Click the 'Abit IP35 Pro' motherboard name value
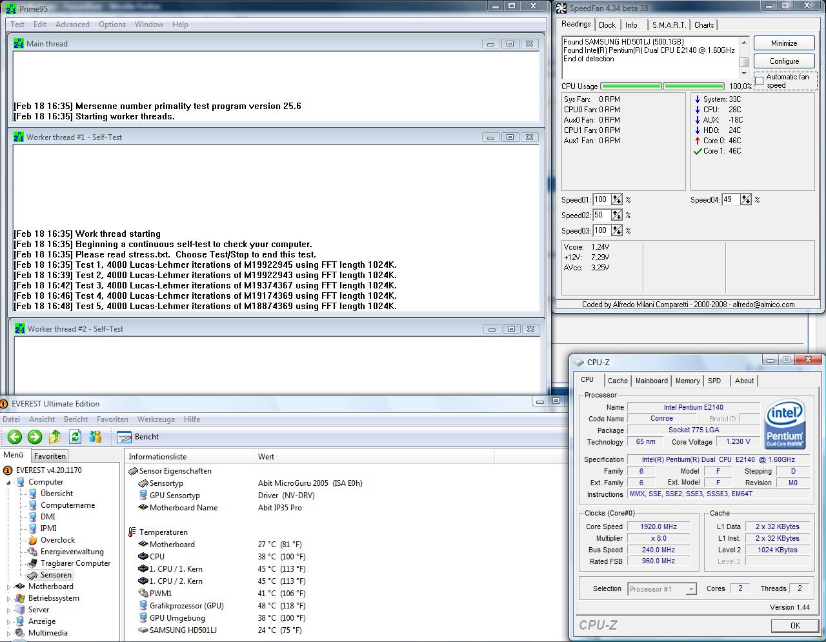This screenshot has width=826, height=642. (280, 508)
